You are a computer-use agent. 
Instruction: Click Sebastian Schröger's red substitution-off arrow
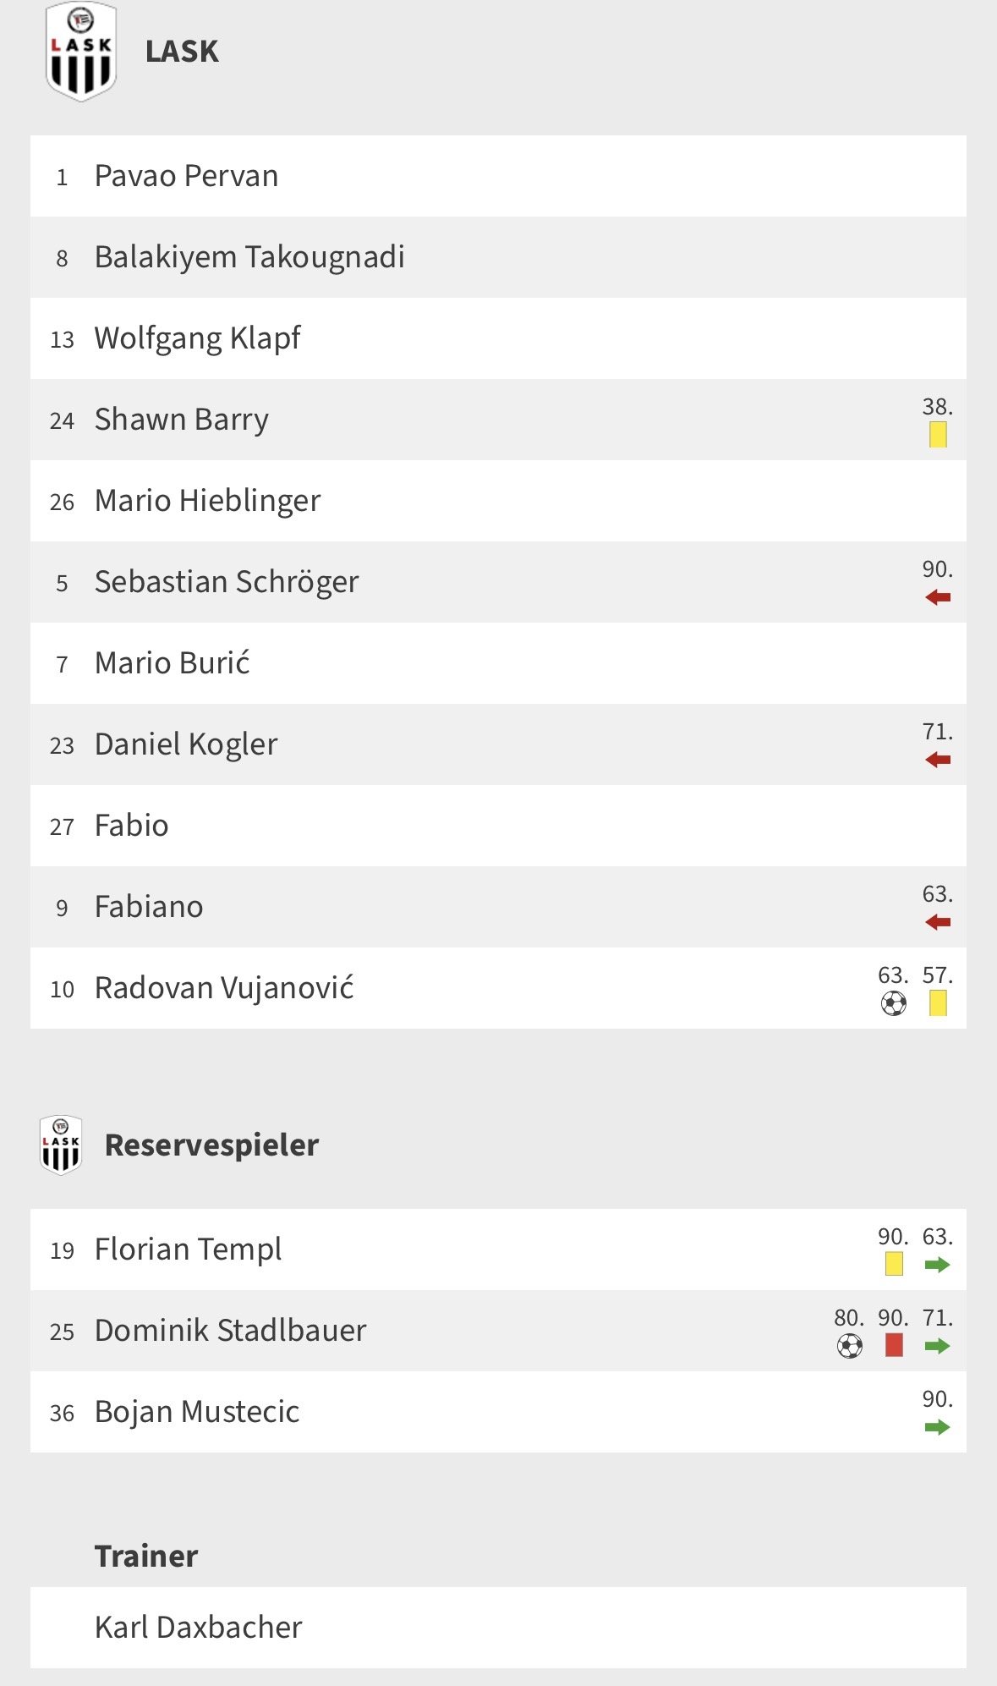[938, 597]
